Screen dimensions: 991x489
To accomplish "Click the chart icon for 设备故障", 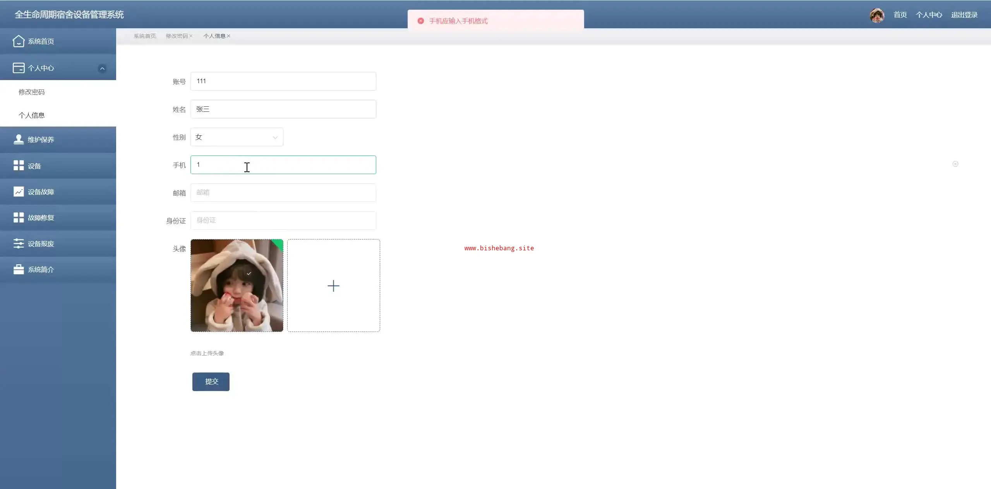I will pos(18,191).
